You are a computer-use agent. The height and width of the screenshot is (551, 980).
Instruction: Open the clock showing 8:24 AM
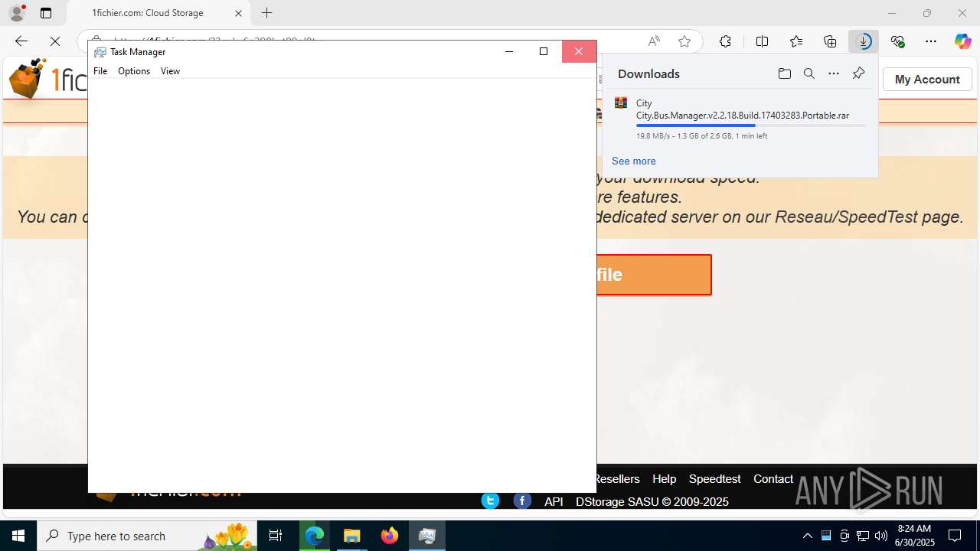915,536
